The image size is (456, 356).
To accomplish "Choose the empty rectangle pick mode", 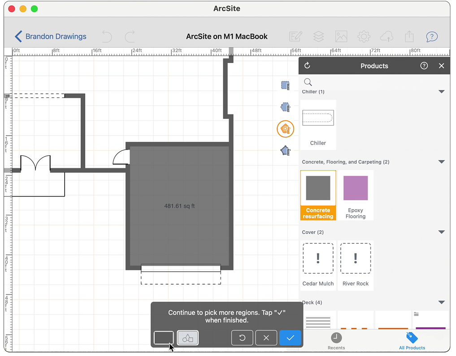I will click(x=164, y=338).
